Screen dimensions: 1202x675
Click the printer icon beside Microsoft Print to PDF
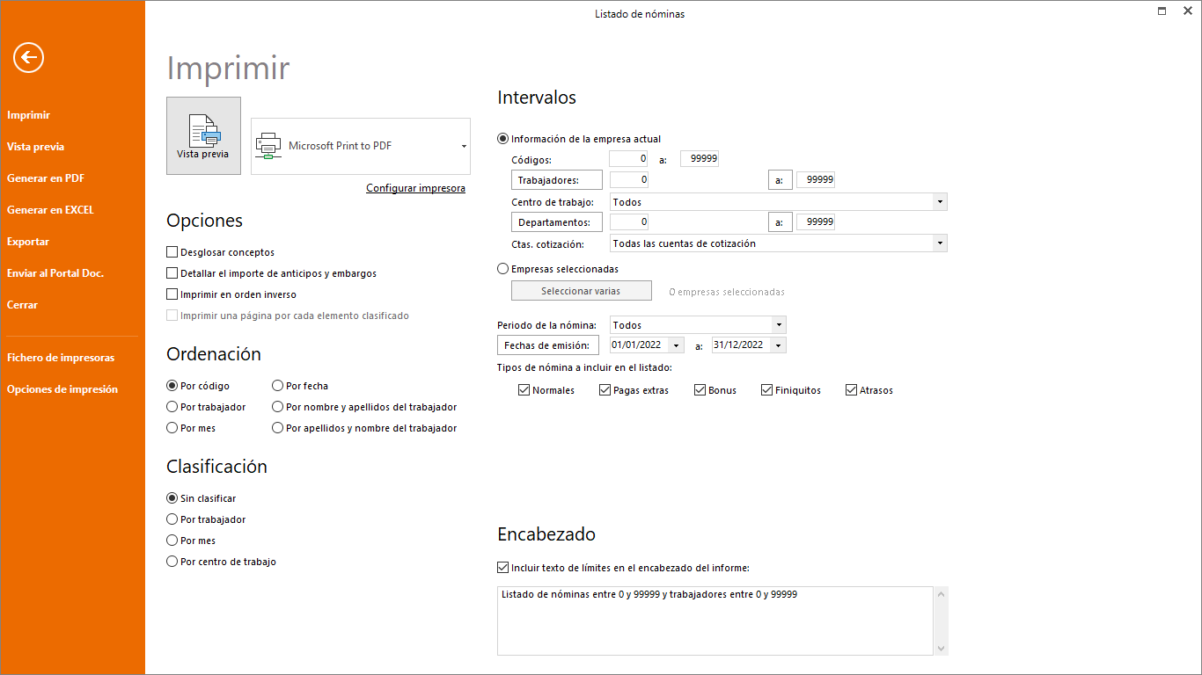[268, 146]
